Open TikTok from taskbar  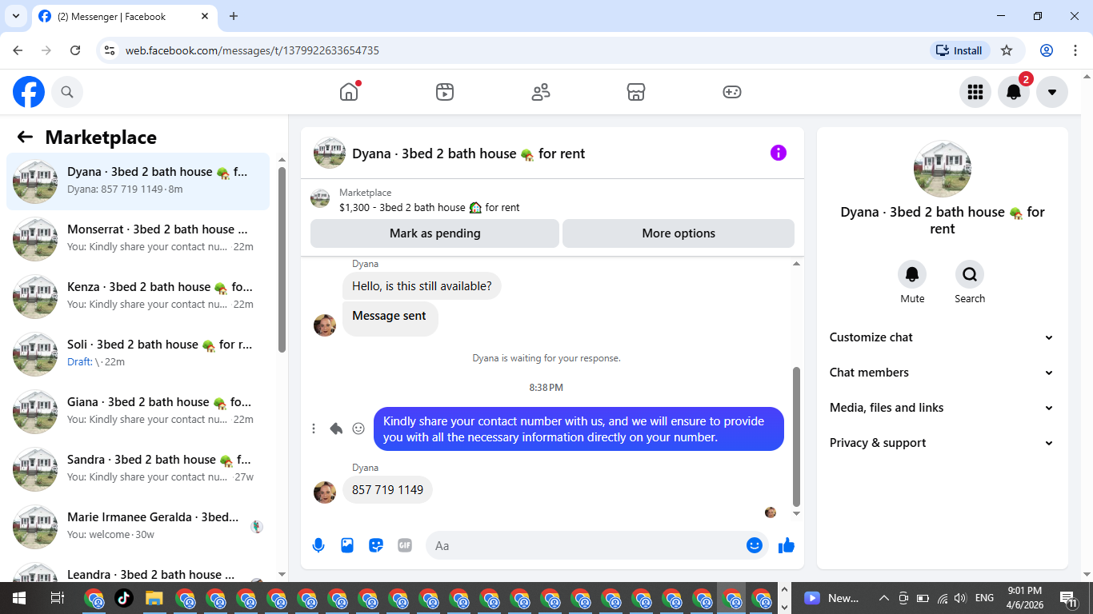pos(123,598)
